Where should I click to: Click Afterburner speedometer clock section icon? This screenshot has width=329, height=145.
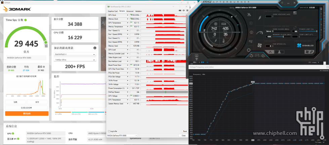(259, 33)
